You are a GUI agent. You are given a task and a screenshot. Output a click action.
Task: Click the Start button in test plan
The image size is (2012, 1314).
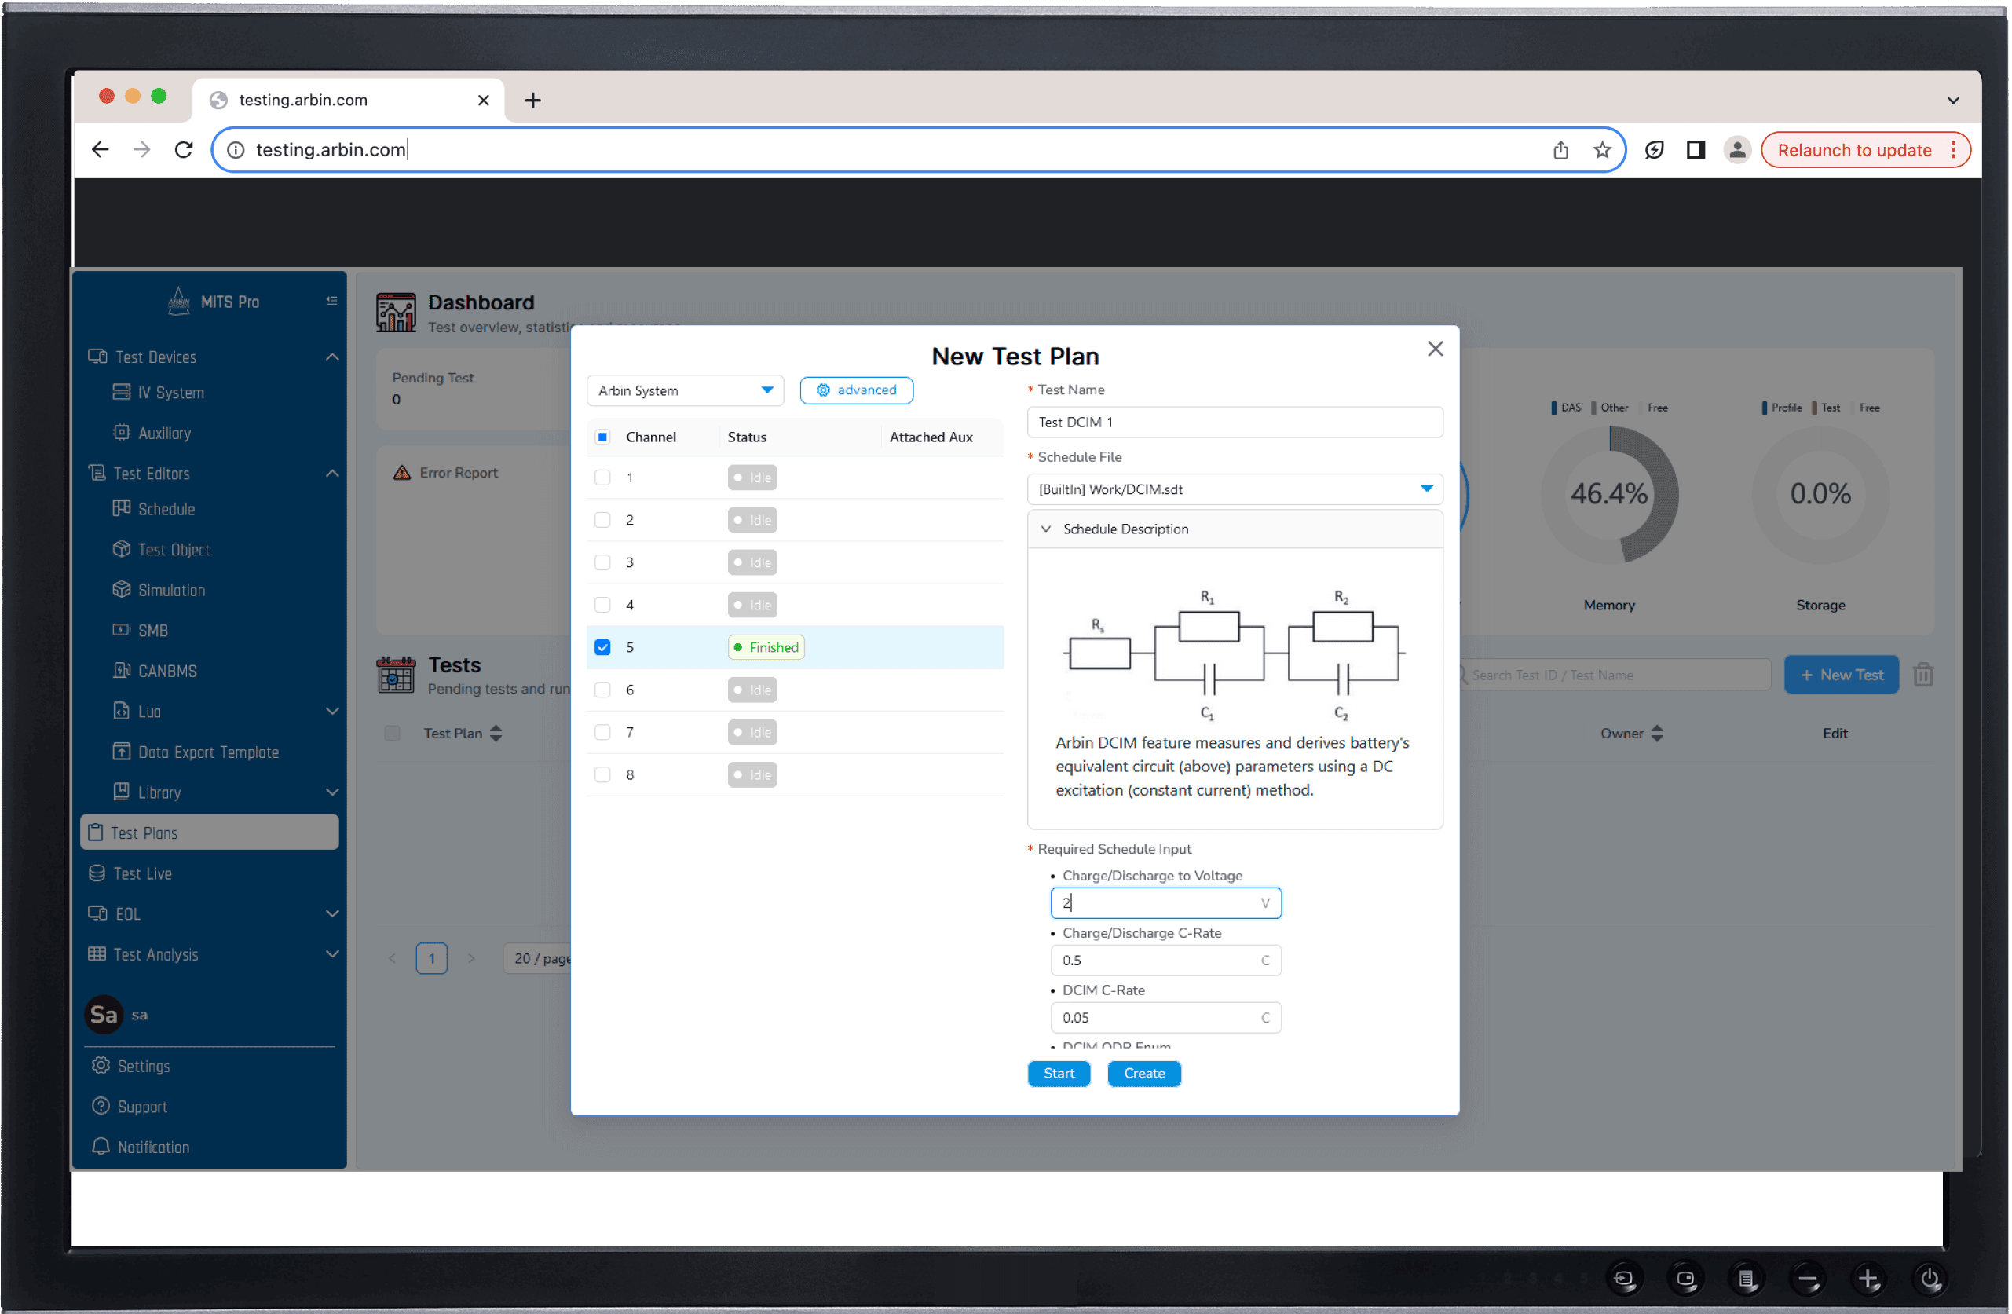pyautogui.click(x=1057, y=1074)
